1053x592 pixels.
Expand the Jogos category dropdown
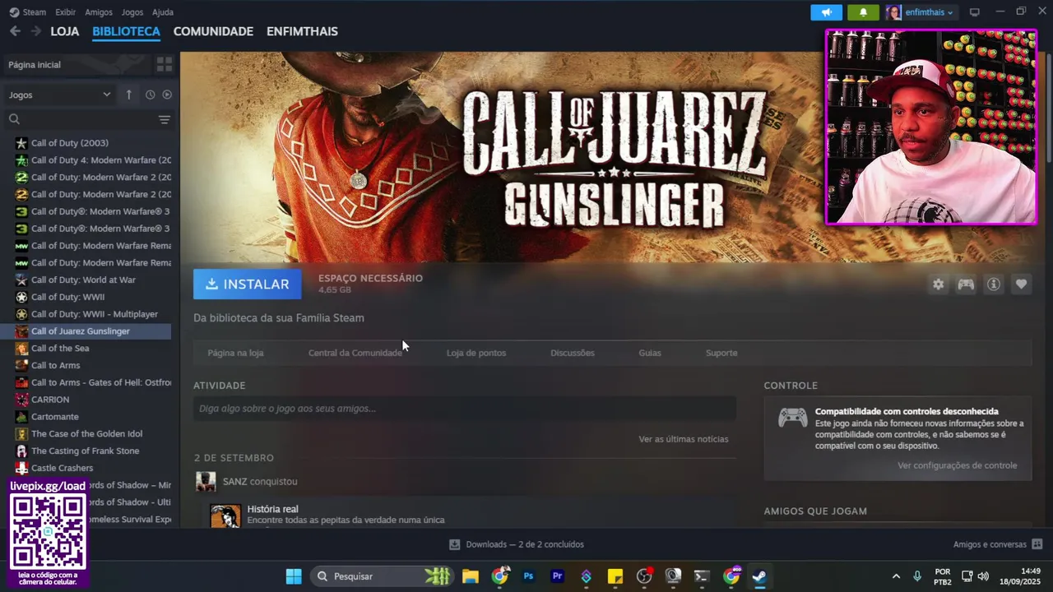tap(59, 95)
